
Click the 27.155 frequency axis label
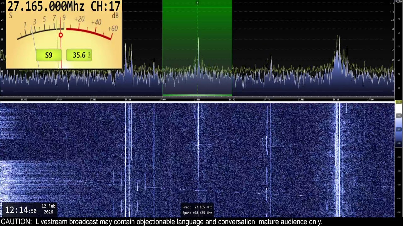(128, 100)
